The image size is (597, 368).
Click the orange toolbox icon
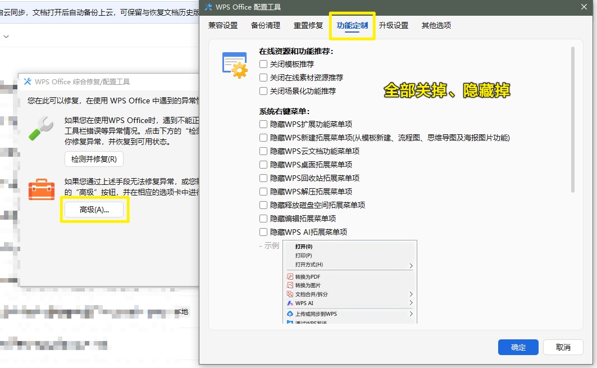[x=42, y=189]
